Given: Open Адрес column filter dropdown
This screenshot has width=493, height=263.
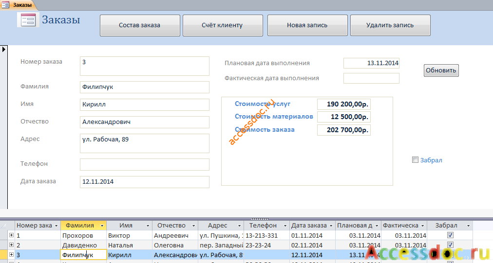Looking at the screenshot, I should (x=239, y=226).
